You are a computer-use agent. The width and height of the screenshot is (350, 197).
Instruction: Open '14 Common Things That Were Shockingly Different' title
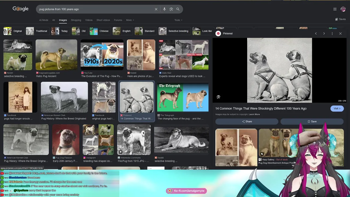coord(261,109)
